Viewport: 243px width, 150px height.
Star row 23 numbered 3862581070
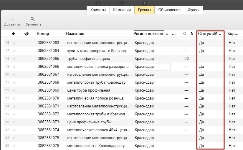[x=14, y=98]
